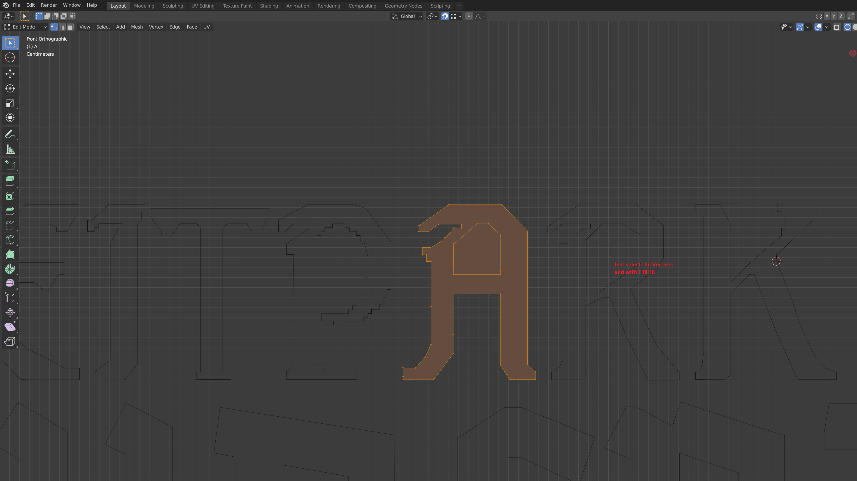Switch to face select mode

click(71, 27)
